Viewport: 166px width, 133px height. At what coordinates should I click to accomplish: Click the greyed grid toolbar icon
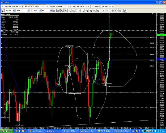(120, 11)
